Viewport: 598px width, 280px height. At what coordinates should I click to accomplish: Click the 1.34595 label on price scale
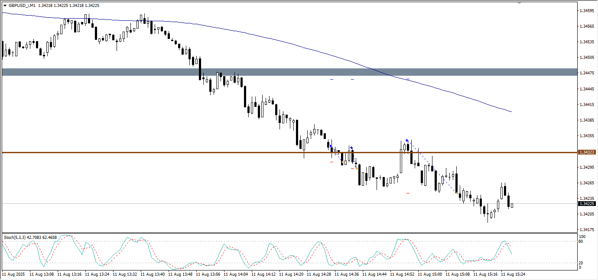click(x=587, y=10)
